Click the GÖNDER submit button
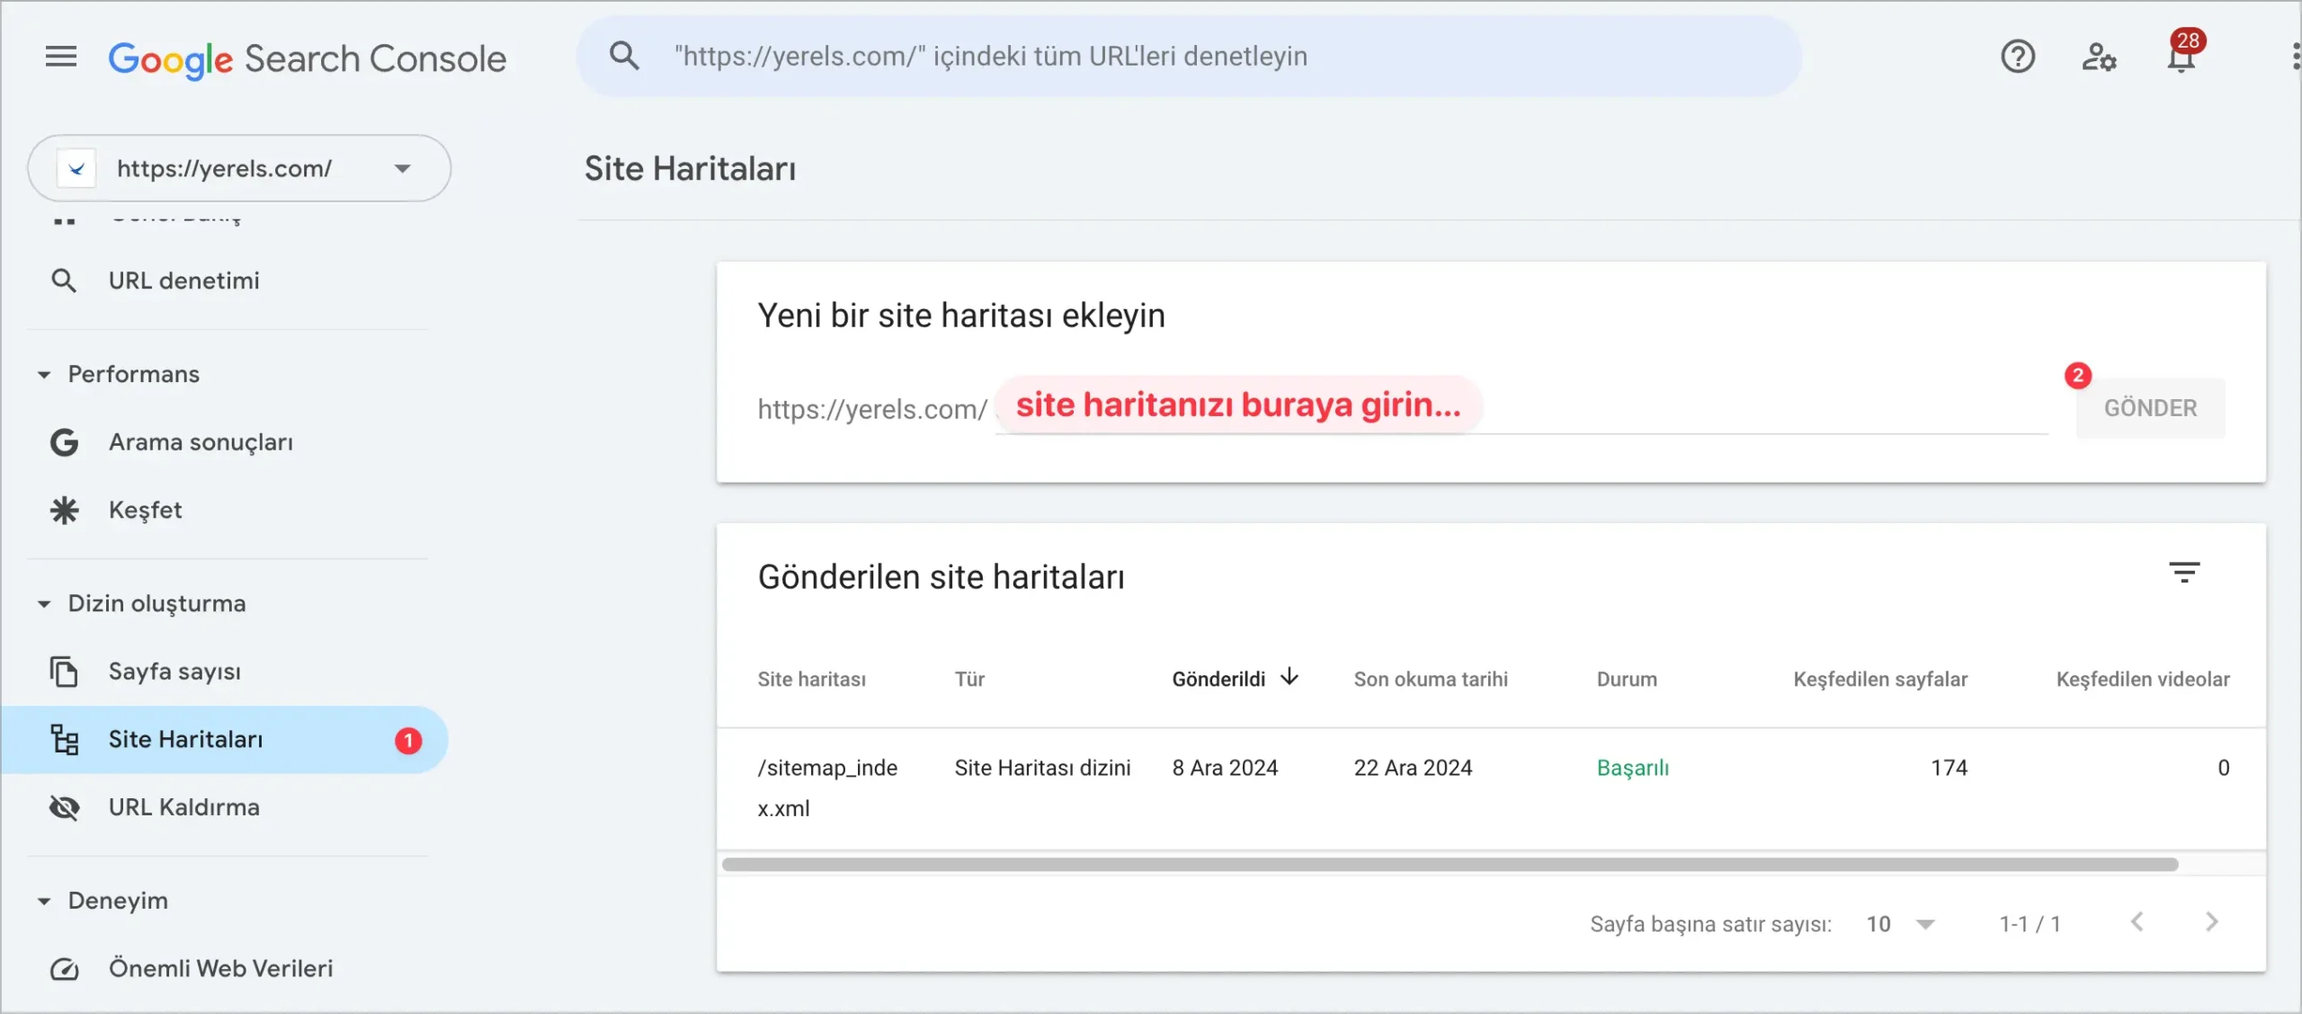Image resolution: width=2302 pixels, height=1014 pixels. (2150, 408)
